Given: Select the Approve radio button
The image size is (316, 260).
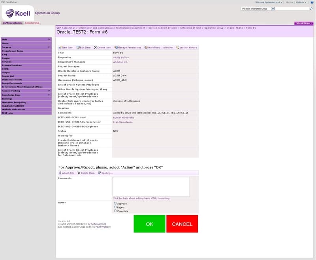Looking at the screenshot, I should pos(115,203).
